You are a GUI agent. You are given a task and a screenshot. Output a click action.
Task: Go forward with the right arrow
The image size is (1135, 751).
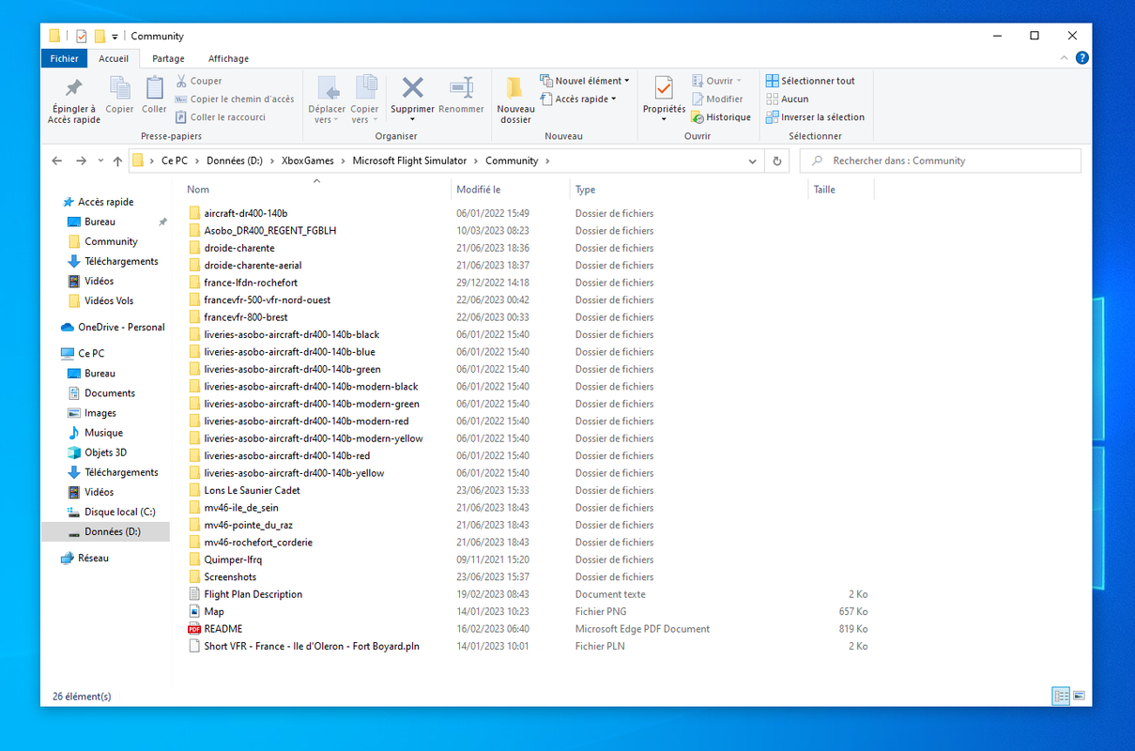tap(81, 161)
